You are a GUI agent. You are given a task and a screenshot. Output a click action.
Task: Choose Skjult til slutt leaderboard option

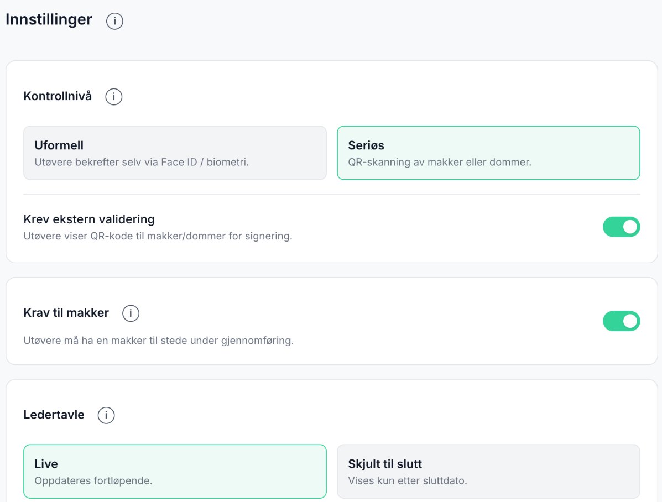click(x=488, y=471)
